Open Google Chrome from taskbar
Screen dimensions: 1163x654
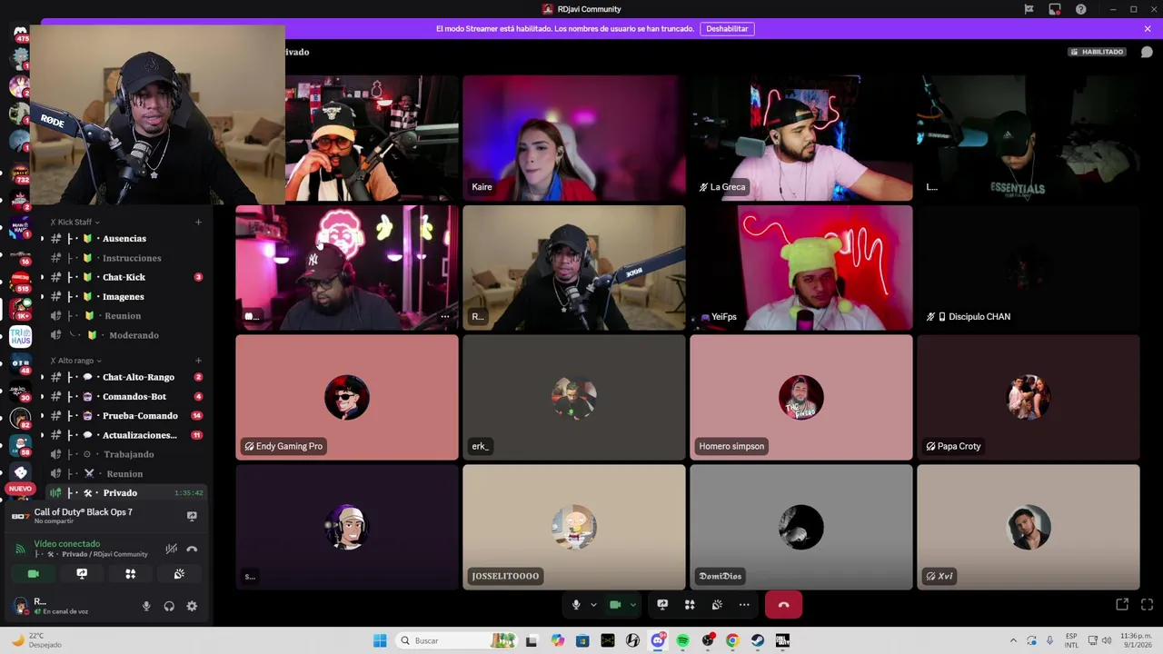[732, 641]
